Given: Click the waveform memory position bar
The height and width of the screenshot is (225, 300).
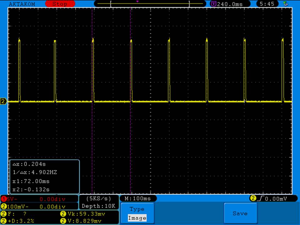Looking at the screenshot, I should click(150, 4).
